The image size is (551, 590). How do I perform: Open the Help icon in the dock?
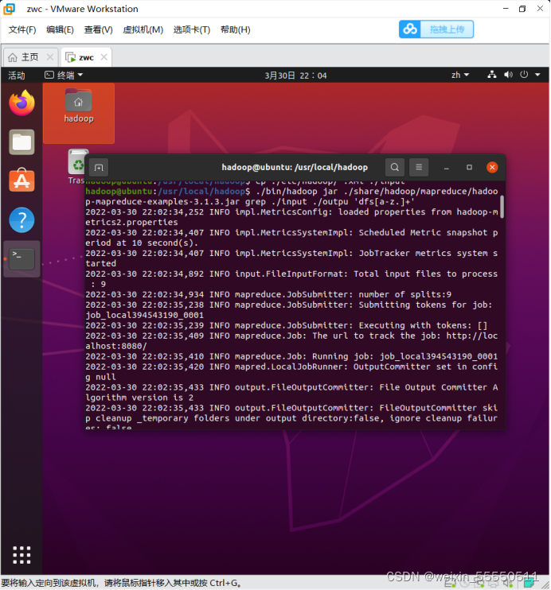21,220
